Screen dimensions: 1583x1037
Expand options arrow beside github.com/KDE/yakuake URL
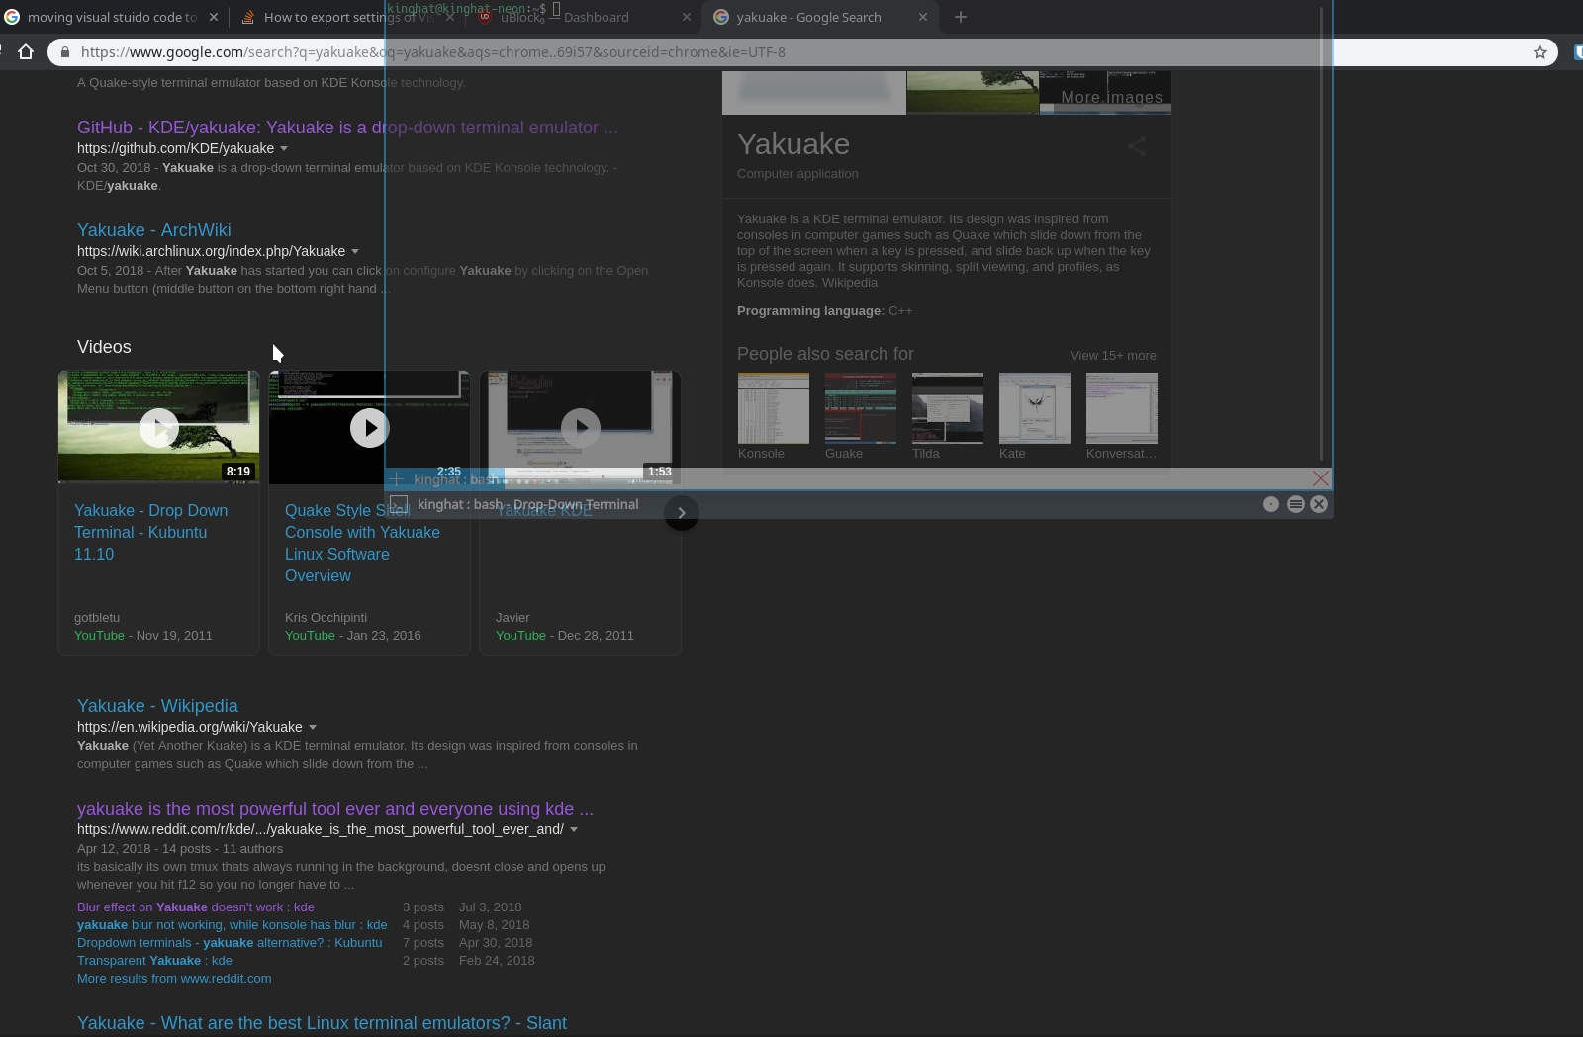284,148
